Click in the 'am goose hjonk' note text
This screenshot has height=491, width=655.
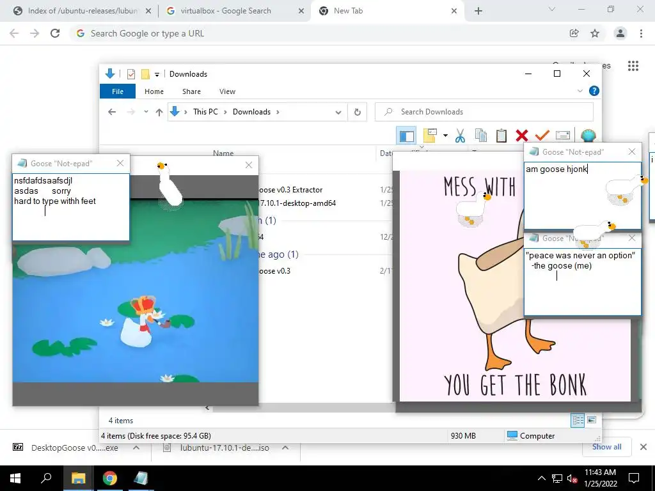coord(557,169)
